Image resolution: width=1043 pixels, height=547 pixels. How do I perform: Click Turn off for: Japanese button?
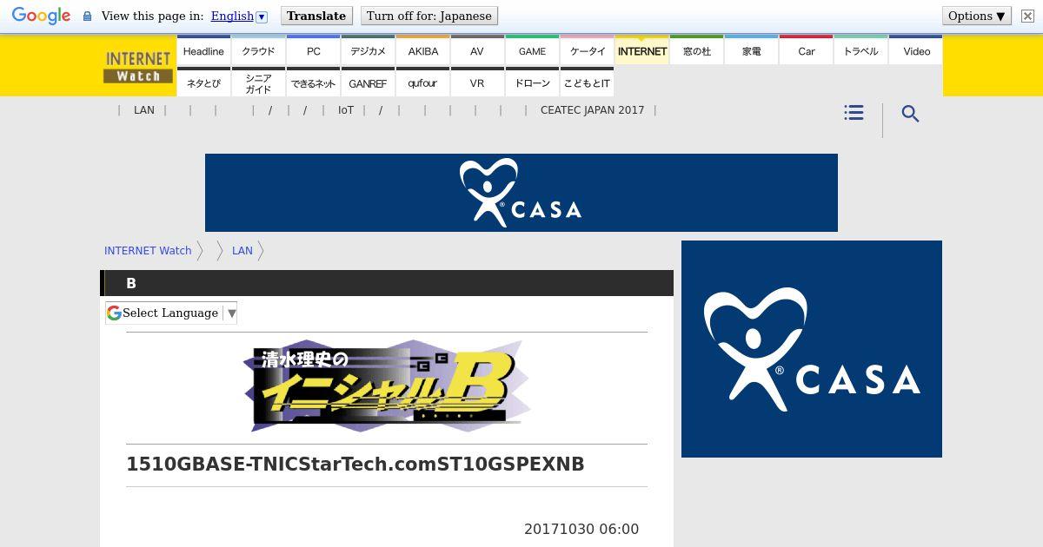[429, 16]
